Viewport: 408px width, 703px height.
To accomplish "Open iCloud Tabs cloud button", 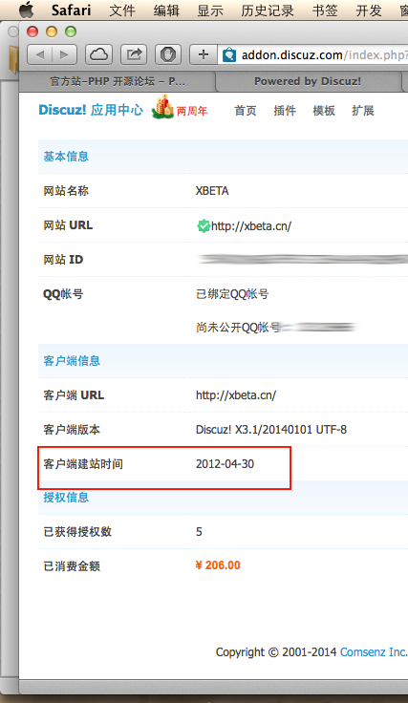I will [98, 54].
